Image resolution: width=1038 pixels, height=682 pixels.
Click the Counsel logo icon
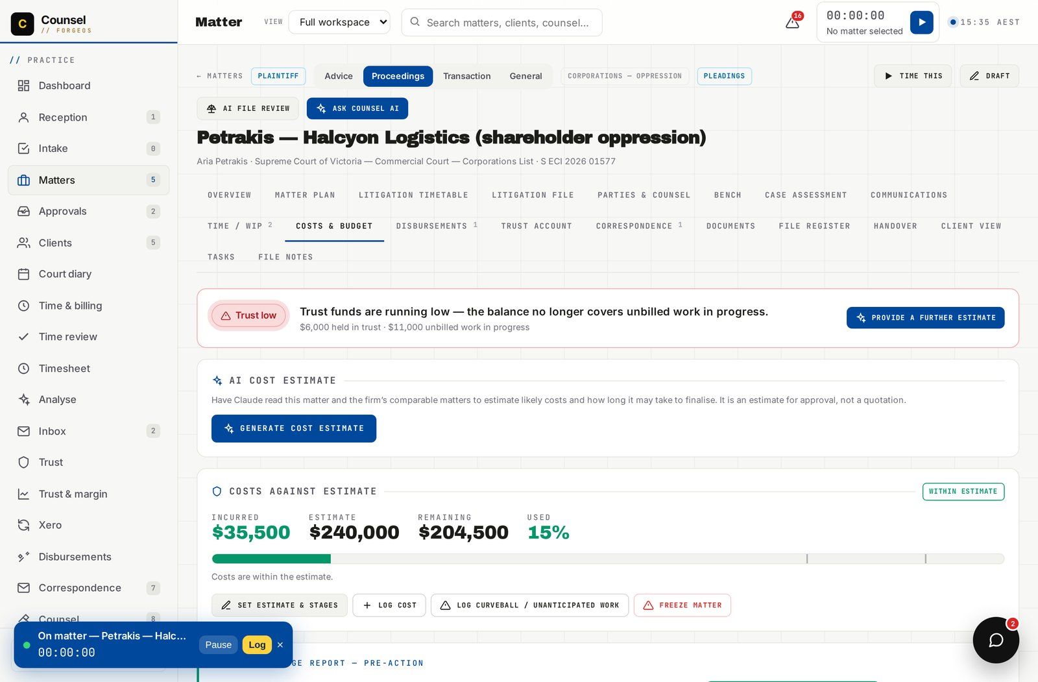point(23,24)
